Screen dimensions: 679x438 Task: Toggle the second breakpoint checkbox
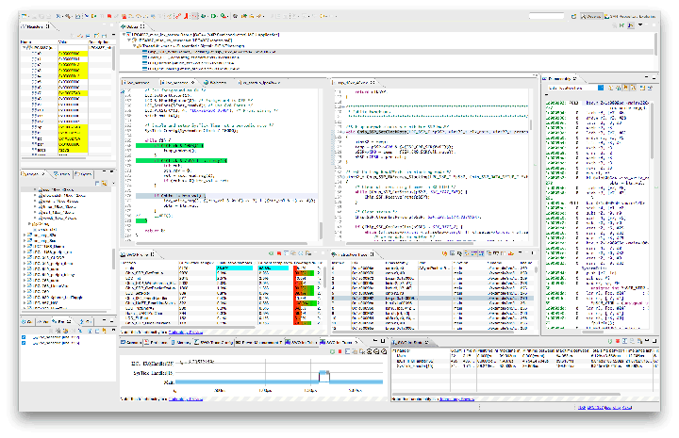(x=25, y=341)
